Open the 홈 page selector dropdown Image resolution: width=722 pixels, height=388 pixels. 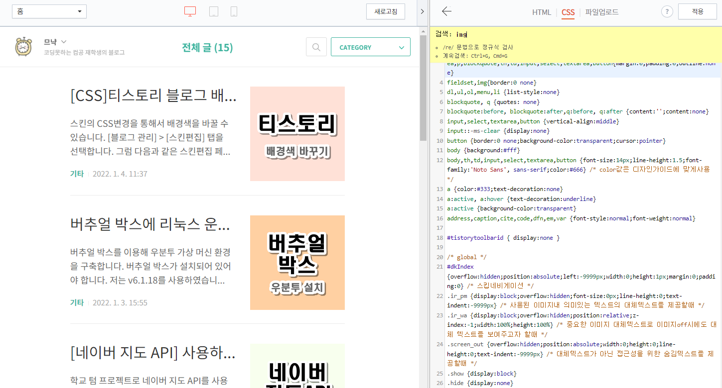click(49, 11)
